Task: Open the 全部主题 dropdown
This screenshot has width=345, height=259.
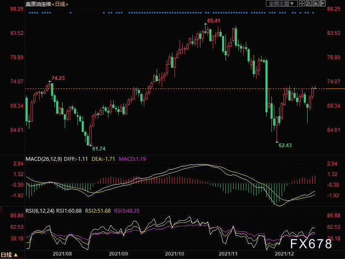Action: (282, 3)
